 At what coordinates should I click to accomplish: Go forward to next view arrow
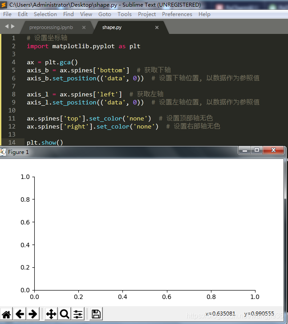(x=33, y=314)
